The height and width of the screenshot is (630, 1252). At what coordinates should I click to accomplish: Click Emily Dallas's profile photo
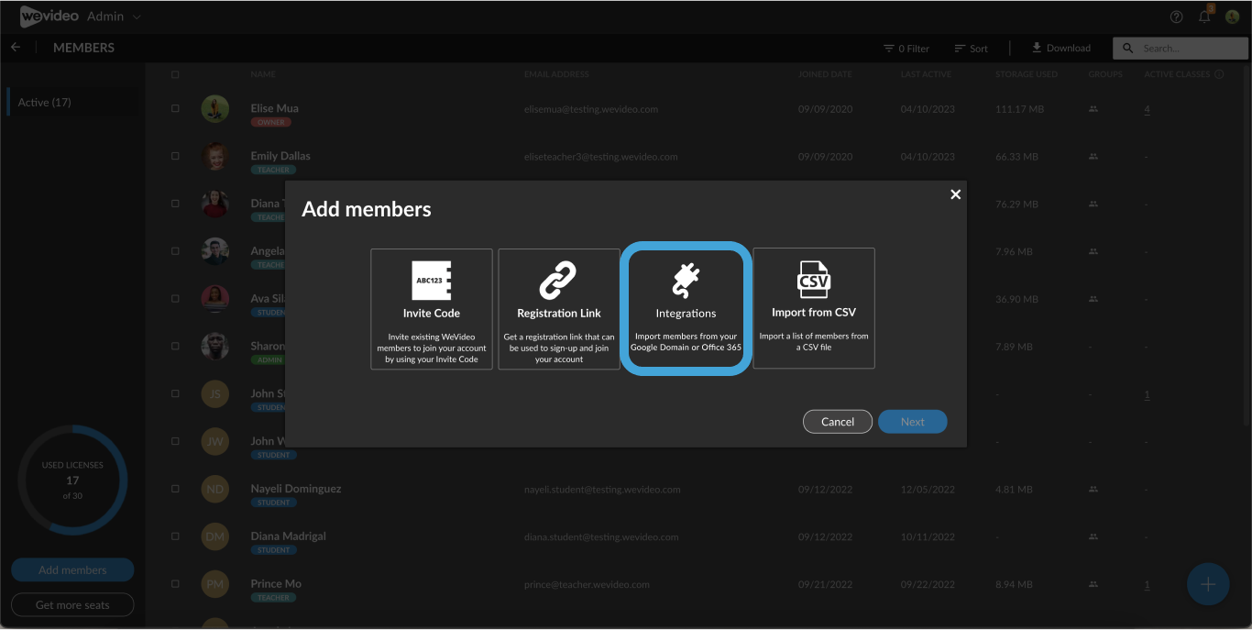click(x=215, y=156)
